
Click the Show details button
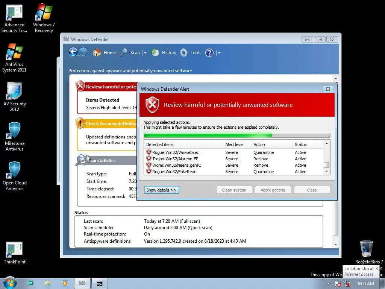coord(161,190)
